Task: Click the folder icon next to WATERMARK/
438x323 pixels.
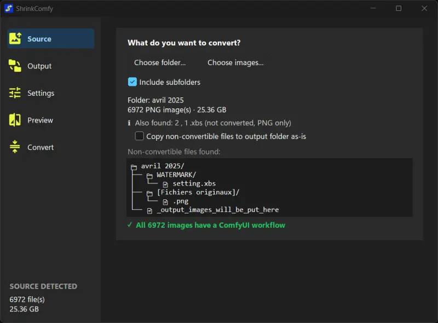Action: [x=149, y=176]
